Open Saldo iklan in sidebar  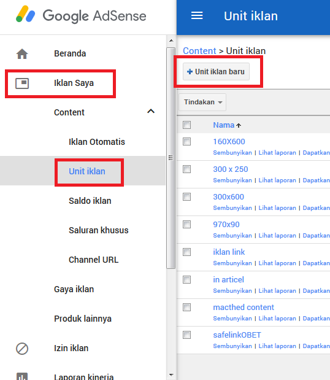(x=90, y=201)
